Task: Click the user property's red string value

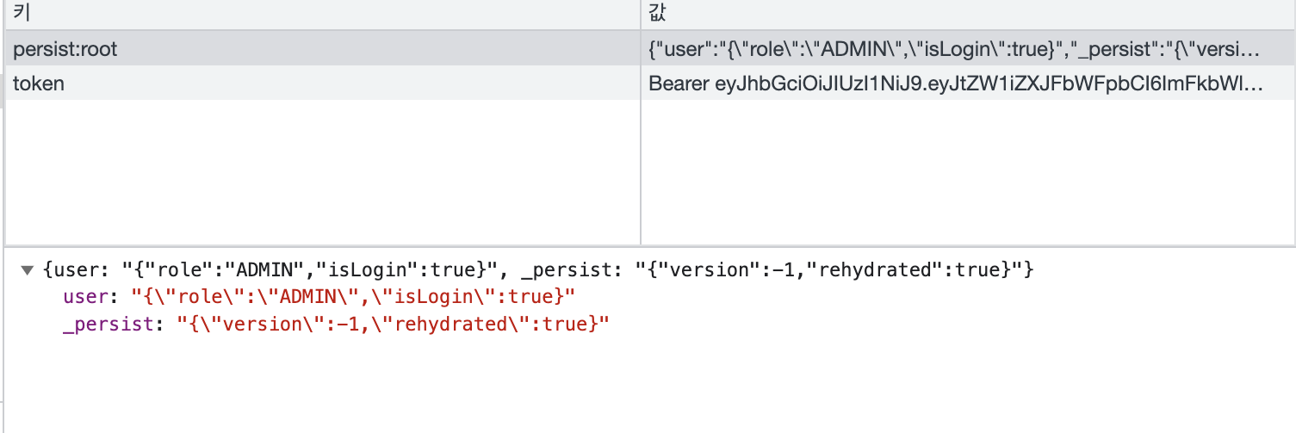Action: point(352,298)
